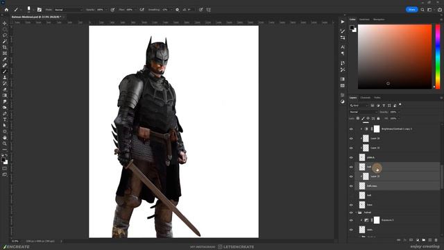Switch to the Swatches tab
Image resolution: width=444 pixels, height=250 pixels.
(x=364, y=19)
